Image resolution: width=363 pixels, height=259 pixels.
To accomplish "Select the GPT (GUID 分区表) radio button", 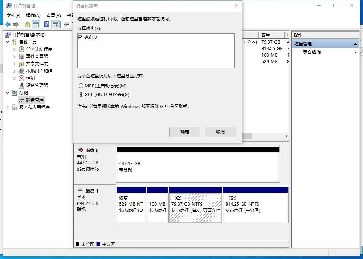I will (81, 95).
